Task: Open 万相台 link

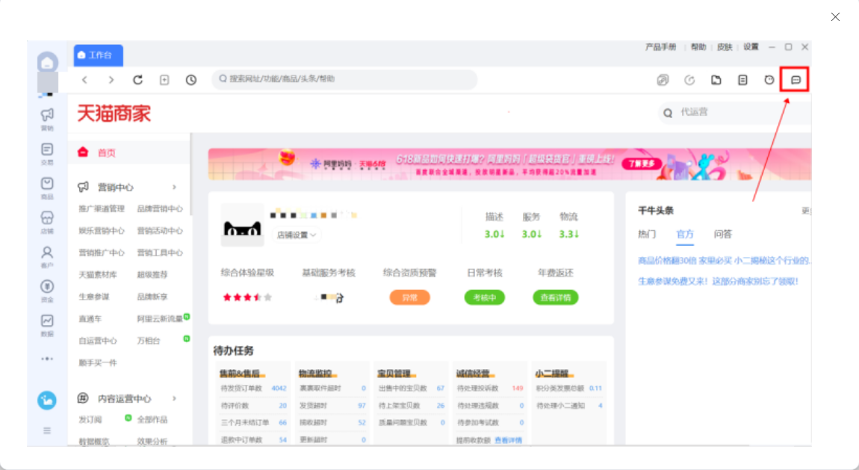Action: point(149,340)
